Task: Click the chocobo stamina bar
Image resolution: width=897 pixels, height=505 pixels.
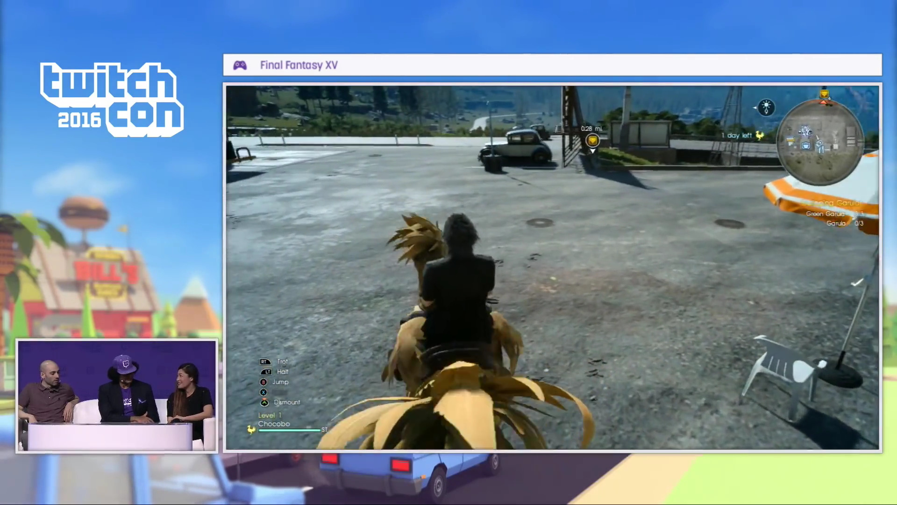Action: click(x=289, y=430)
